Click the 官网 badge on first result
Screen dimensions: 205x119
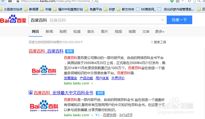tap(70, 51)
